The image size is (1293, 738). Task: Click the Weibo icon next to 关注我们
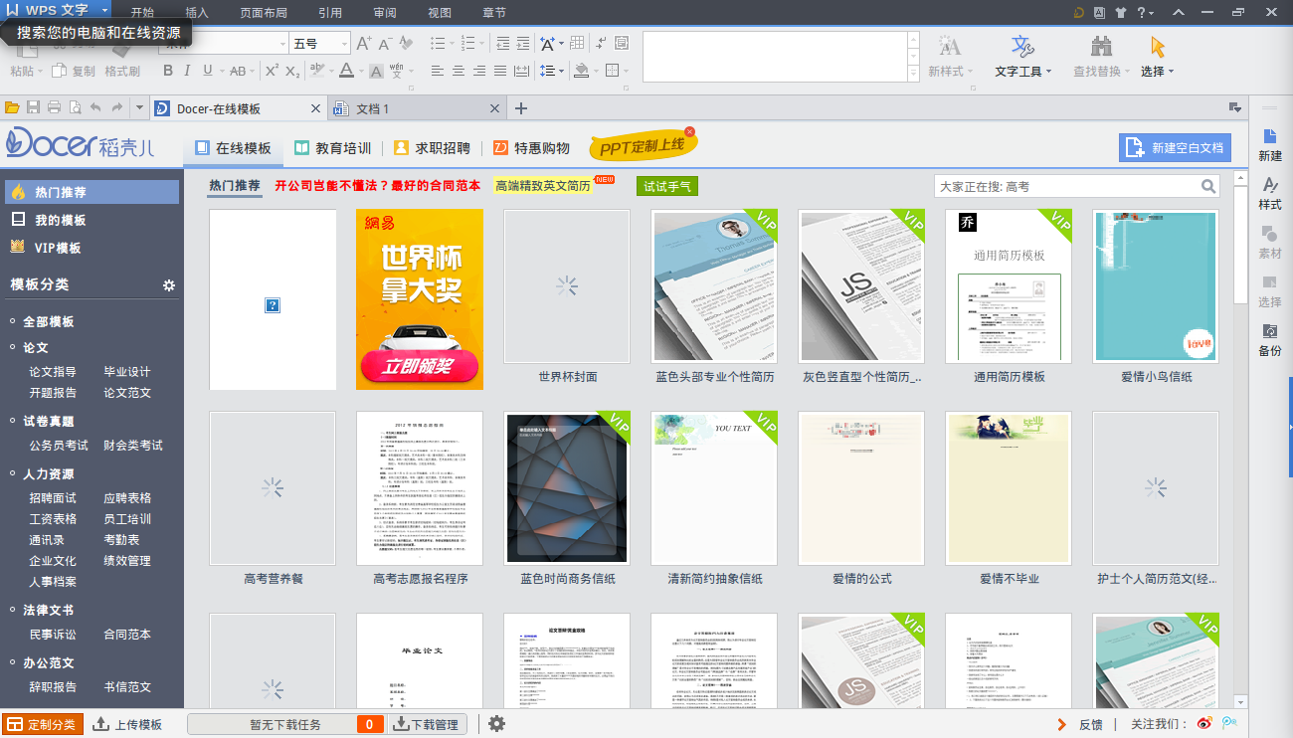tap(1204, 724)
